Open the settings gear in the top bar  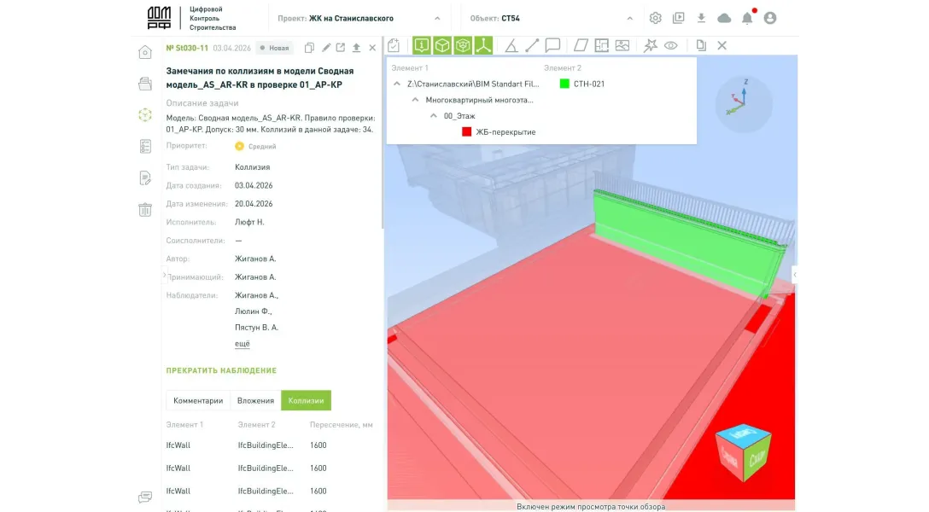[x=655, y=19]
